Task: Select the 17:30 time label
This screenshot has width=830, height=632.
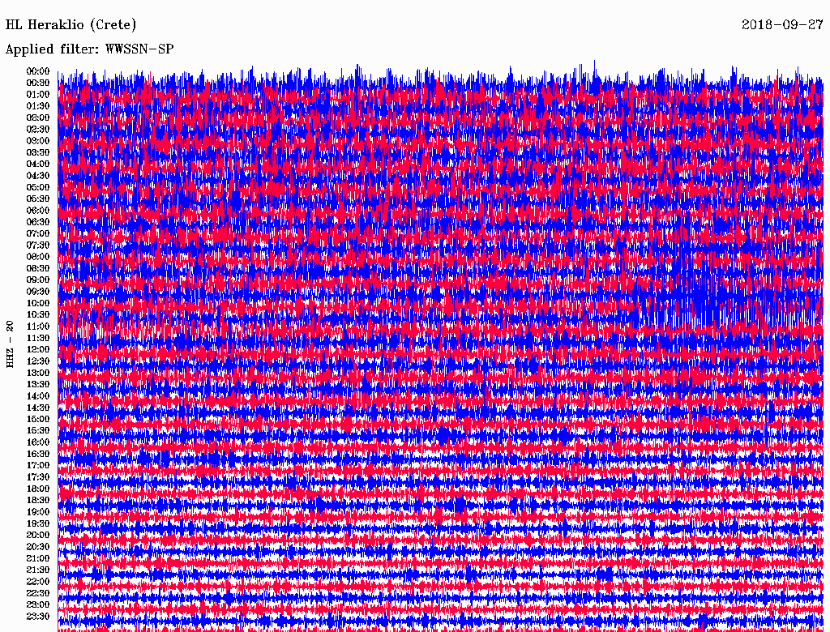Action: pos(37,477)
